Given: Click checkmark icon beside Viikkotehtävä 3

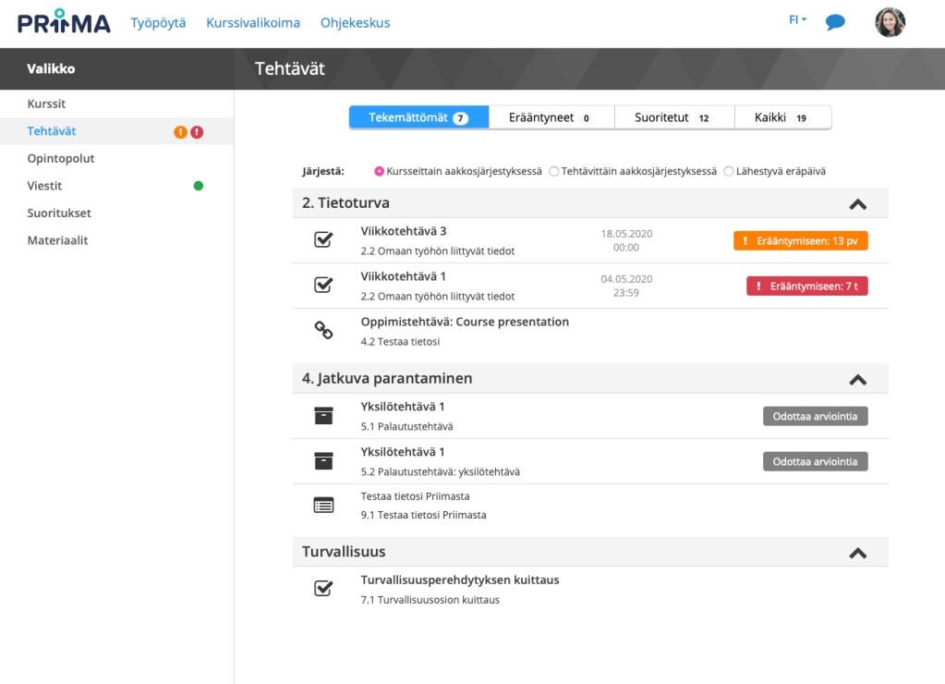Looking at the screenshot, I should [323, 240].
